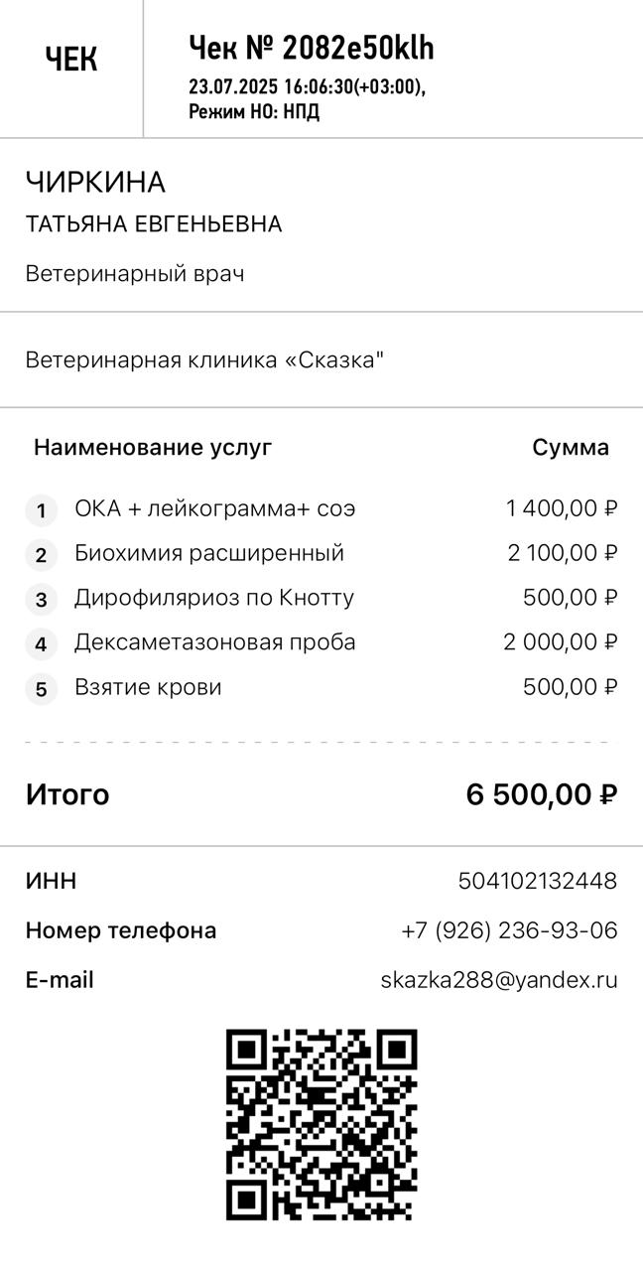Click the number 4 badge beside Дексаметазоновая проба
This screenshot has height=1271, width=643.
pyautogui.click(x=41, y=644)
